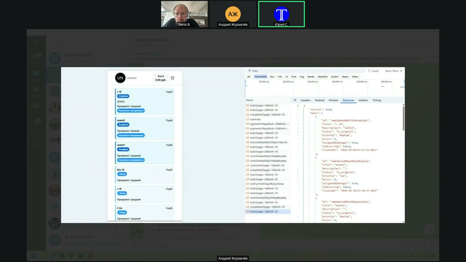
Task: Open the Preview tab
Action: pos(333,100)
